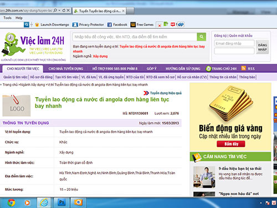Open Tạo HS tìm việc submenu link
This screenshot has width=277, height=208.
point(67,77)
